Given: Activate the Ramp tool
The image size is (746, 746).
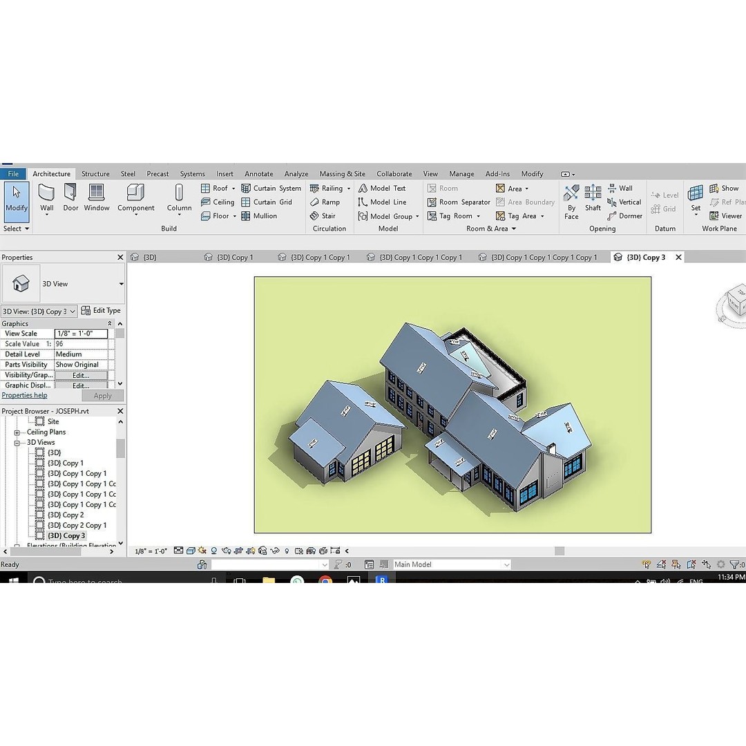Looking at the screenshot, I should pos(325,202).
